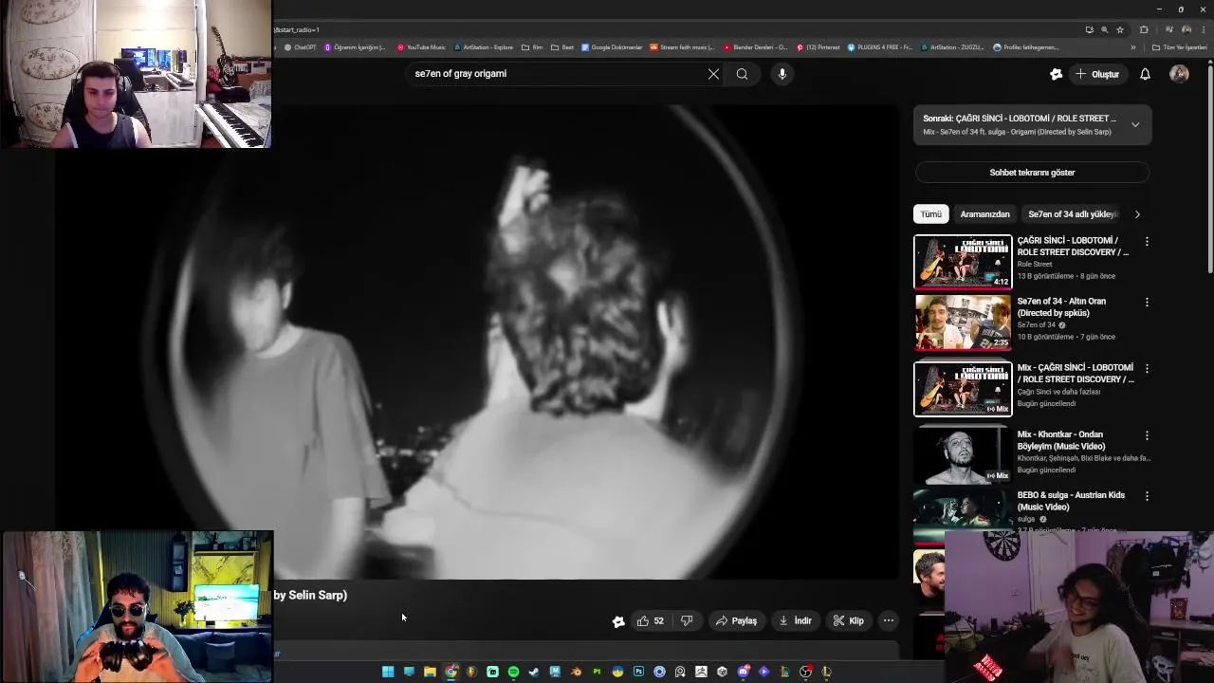
Task: Clear the YouTube search box text
Action: coord(713,74)
